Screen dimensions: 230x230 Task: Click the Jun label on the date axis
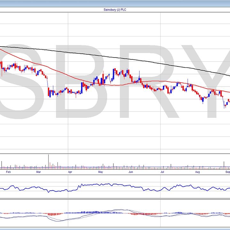(131, 172)
